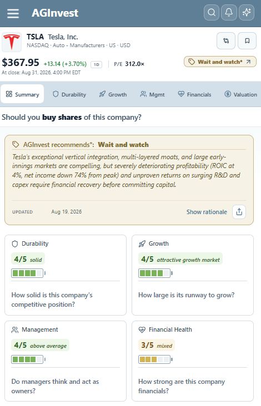Click the search magnifier icon
Viewport: 261px width, 406px height.
[212, 12]
